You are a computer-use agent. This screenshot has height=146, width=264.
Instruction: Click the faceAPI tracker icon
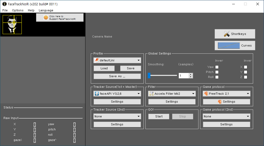click(x=97, y=94)
